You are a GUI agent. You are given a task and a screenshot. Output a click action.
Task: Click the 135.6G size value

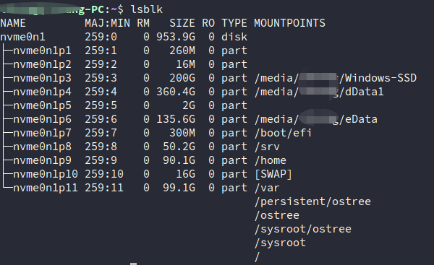(176, 119)
